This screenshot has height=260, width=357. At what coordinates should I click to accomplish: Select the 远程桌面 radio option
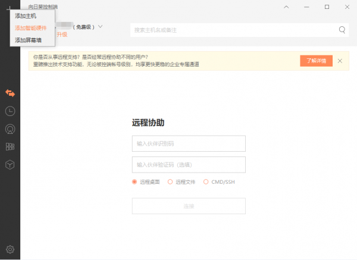(x=135, y=181)
